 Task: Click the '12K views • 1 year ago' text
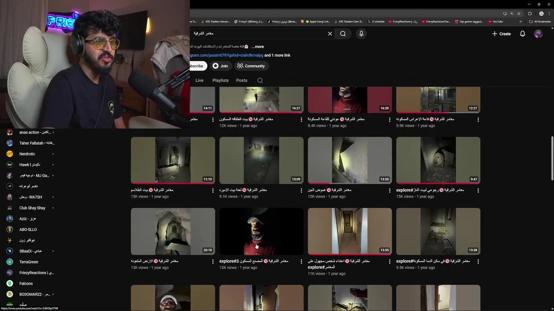[238, 126]
